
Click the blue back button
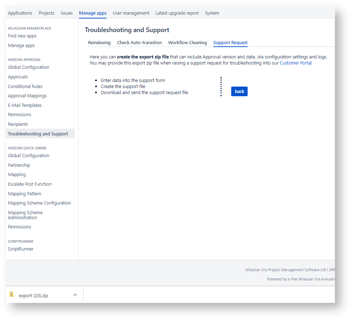(x=239, y=92)
